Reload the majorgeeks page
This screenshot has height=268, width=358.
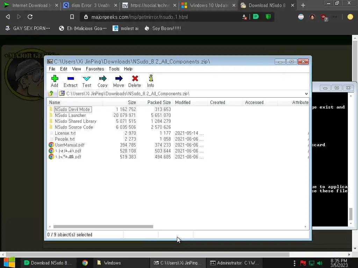tap(30, 17)
